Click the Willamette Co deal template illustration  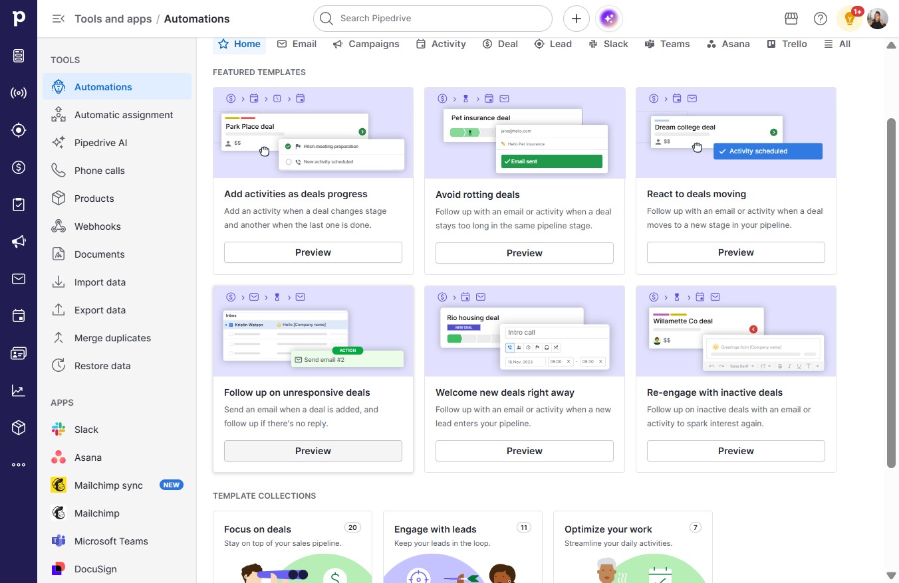pyautogui.click(x=736, y=331)
